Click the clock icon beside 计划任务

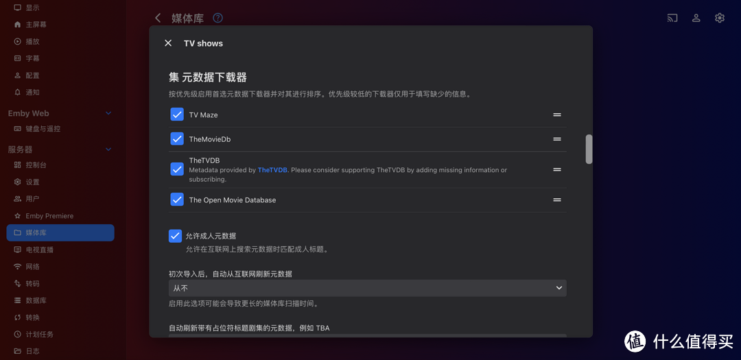click(17, 335)
